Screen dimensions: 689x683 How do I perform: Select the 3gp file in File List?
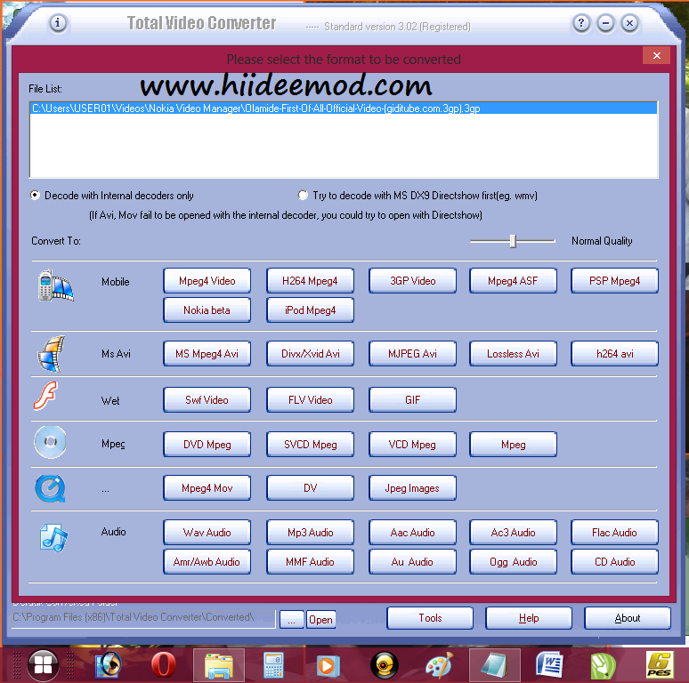click(x=344, y=108)
